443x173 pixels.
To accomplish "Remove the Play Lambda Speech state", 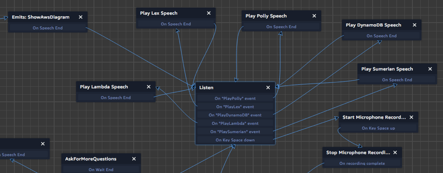I will pos(149,87).
